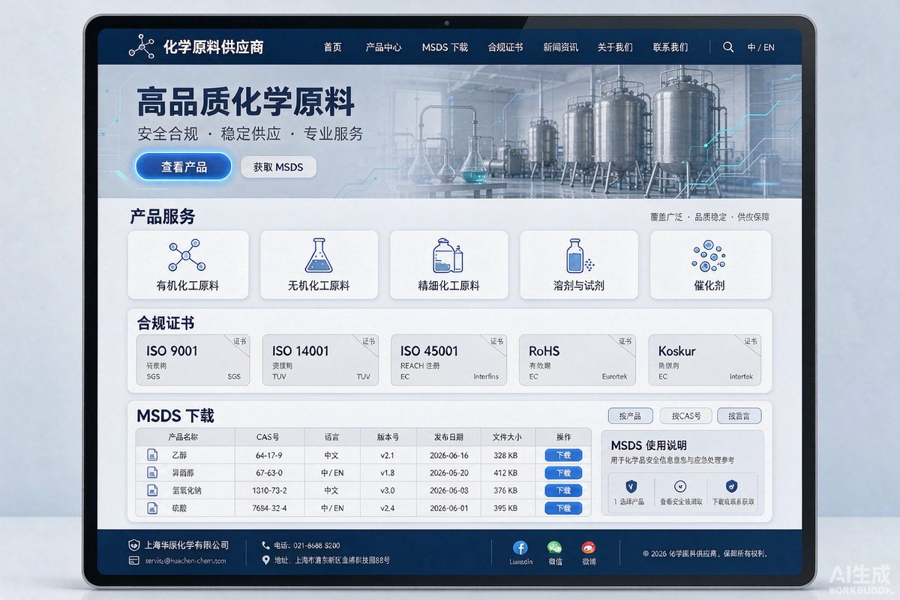Go to 首页 in the navigation
Viewport: 900px width, 600px height.
click(332, 47)
